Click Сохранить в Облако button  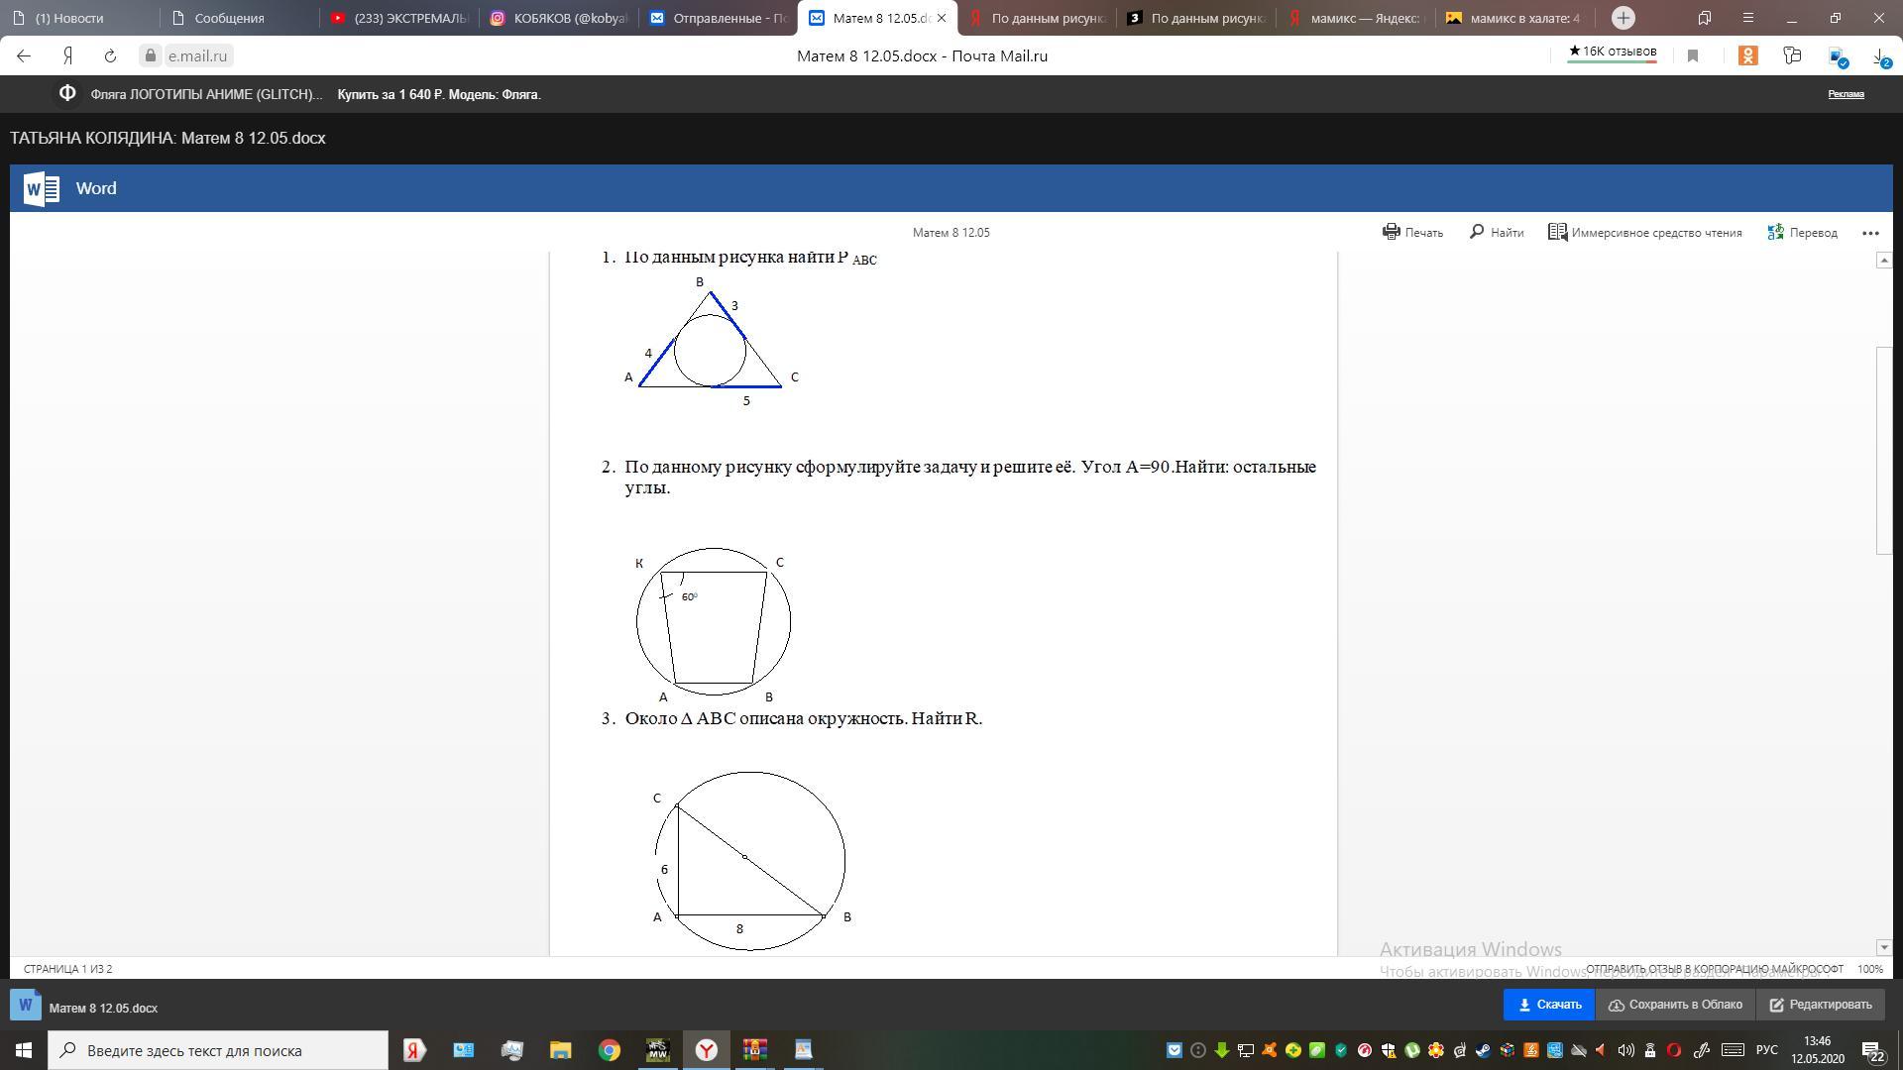pos(1675,1005)
